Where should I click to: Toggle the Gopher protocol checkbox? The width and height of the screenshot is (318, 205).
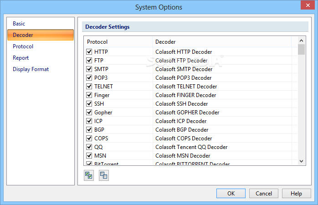pos(89,113)
